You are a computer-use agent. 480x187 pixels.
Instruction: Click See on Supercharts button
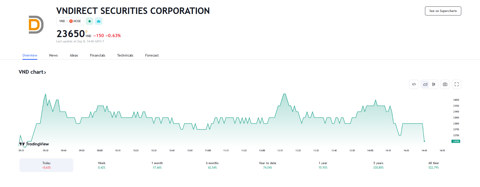coord(443,11)
